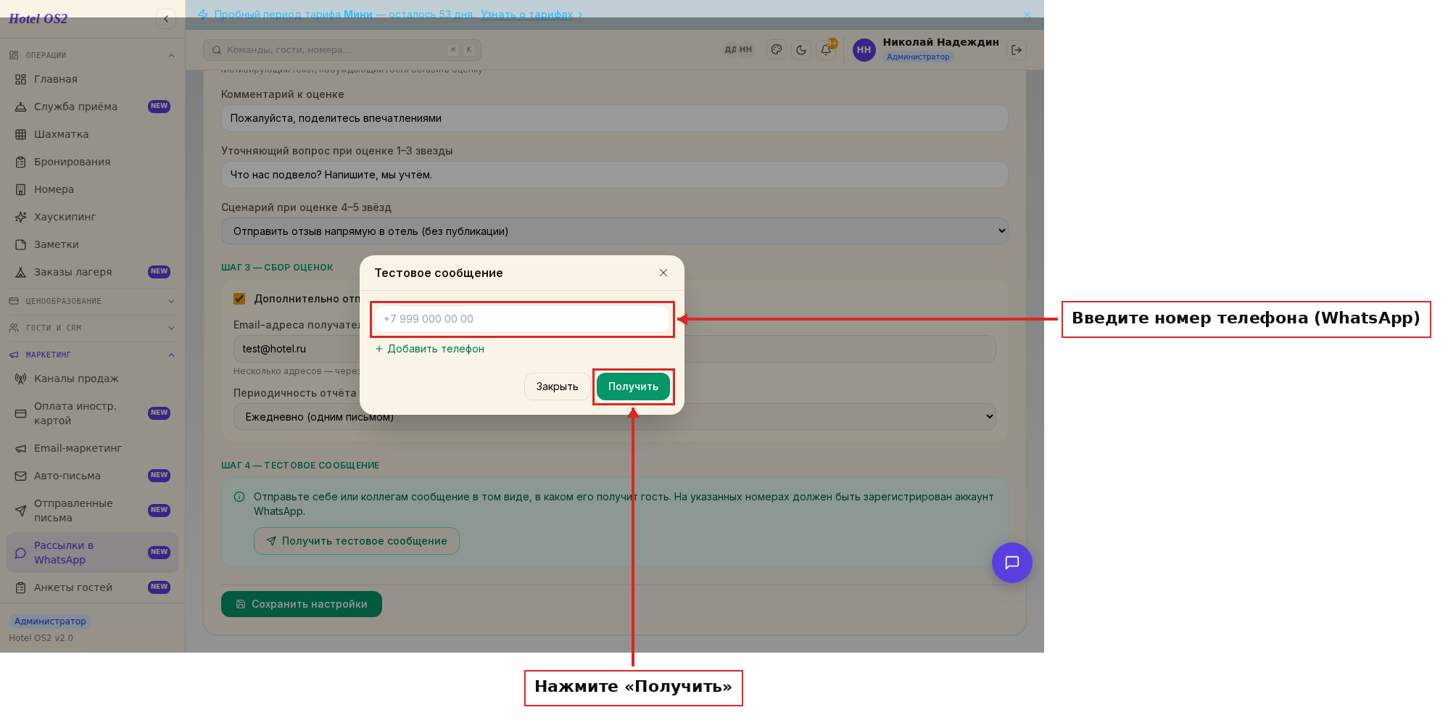
Task: Open the Сценарий при оценке 4–5 звёзд dropdown
Action: (x=614, y=231)
